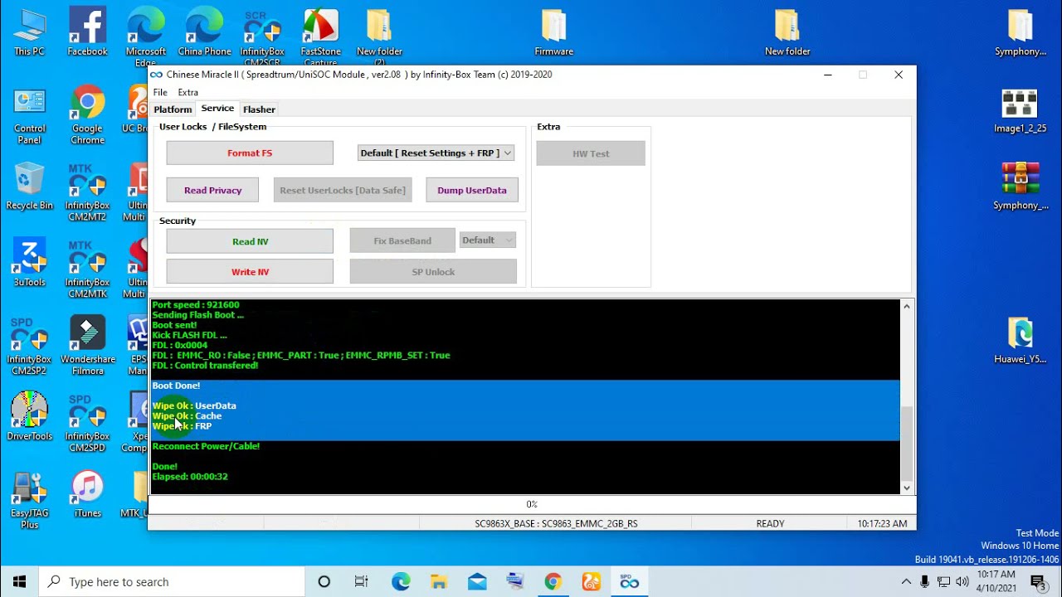Open Control Panel desktop icon
Screen dimensions: 1062x597
click(x=29, y=115)
